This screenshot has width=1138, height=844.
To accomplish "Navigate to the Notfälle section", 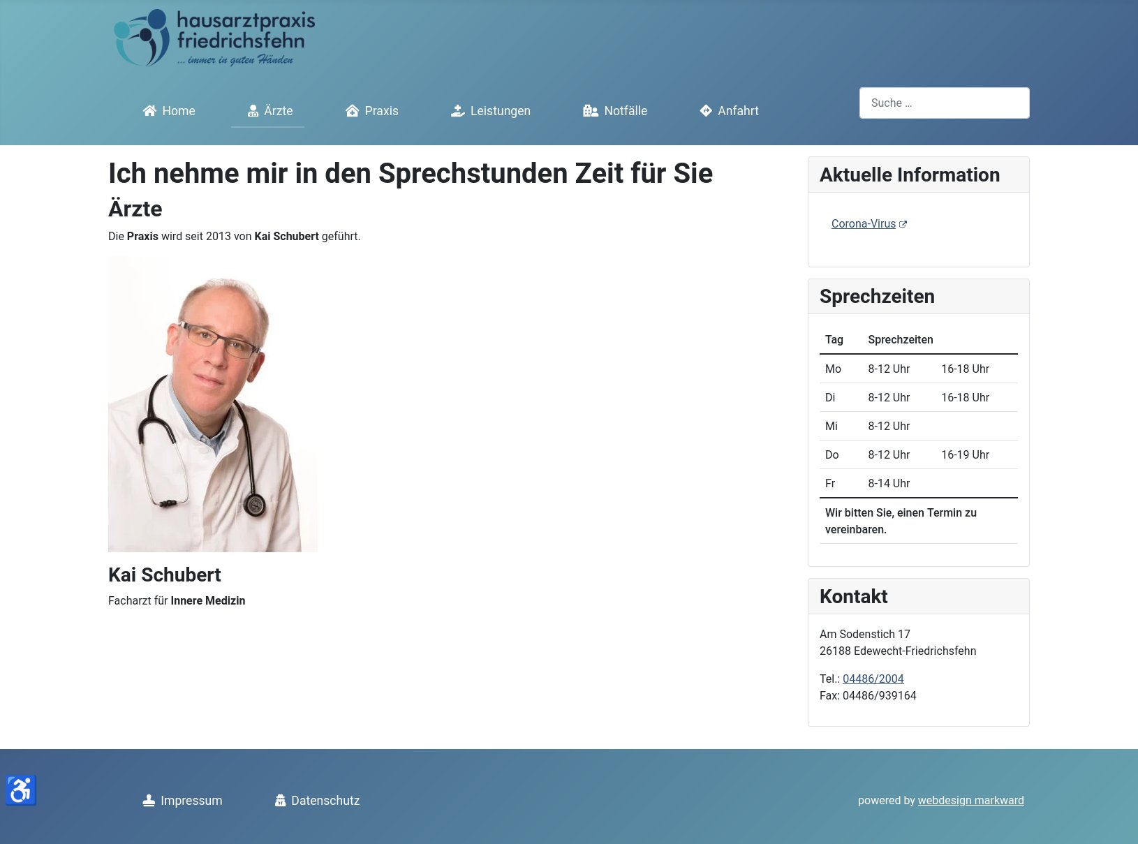I will [626, 111].
